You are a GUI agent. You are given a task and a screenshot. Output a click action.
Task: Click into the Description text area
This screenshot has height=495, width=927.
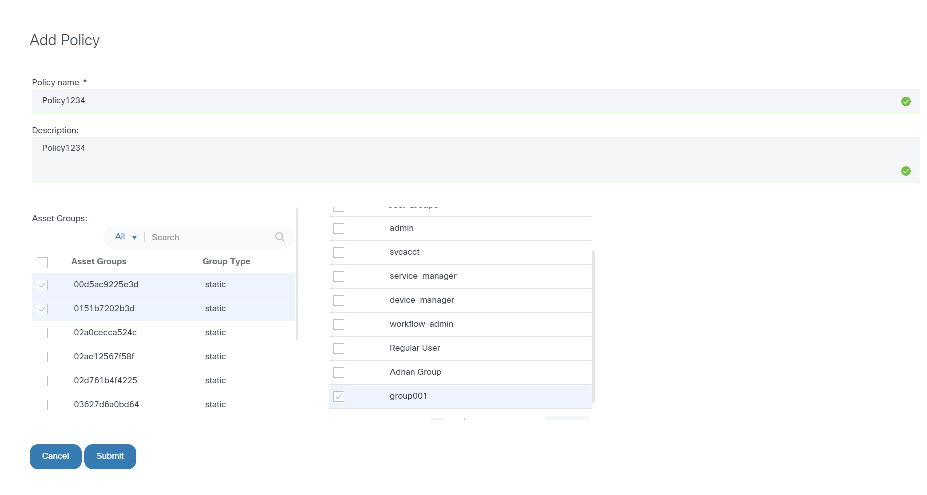click(451, 159)
